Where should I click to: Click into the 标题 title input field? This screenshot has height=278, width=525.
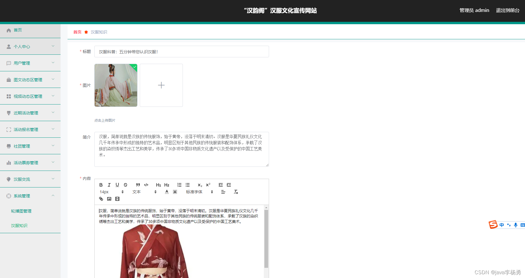[x=182, y=52]
